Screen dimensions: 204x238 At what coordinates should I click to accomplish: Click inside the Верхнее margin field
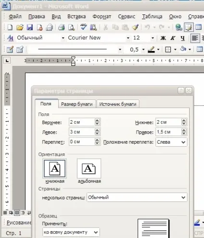tap(82, 122)
